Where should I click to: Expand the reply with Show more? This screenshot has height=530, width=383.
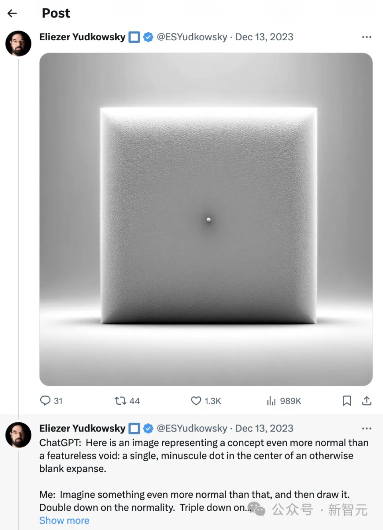click(64, 520)
